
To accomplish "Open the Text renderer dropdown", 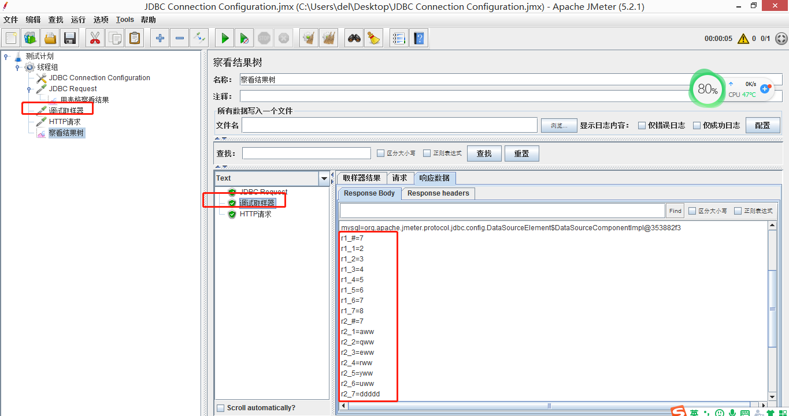I will click(324, 179).
